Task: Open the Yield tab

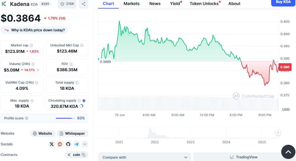Action: (x=175, y=4)
